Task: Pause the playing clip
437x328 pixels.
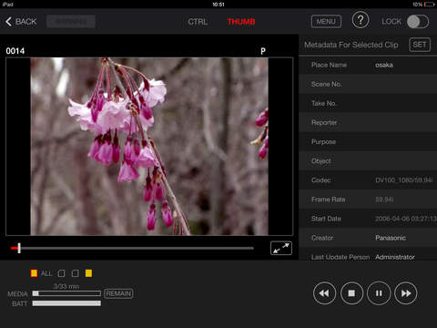Action: tap(379, 293)
